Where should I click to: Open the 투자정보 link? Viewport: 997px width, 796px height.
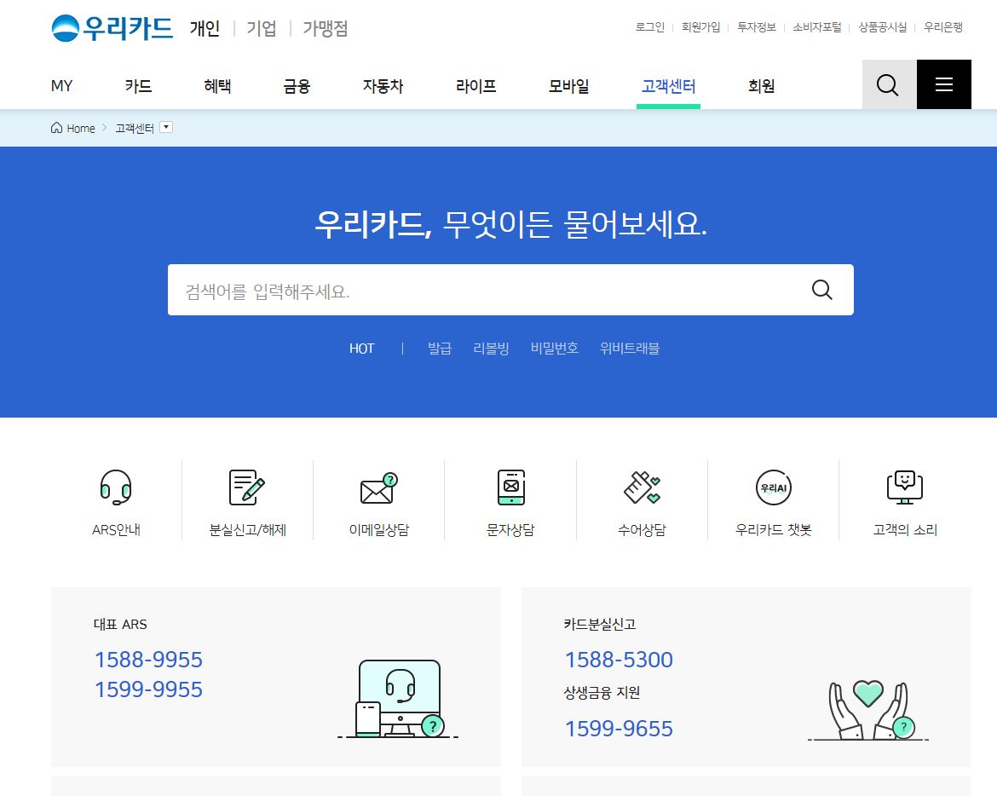pyautogui.click(x=757, y=27)
